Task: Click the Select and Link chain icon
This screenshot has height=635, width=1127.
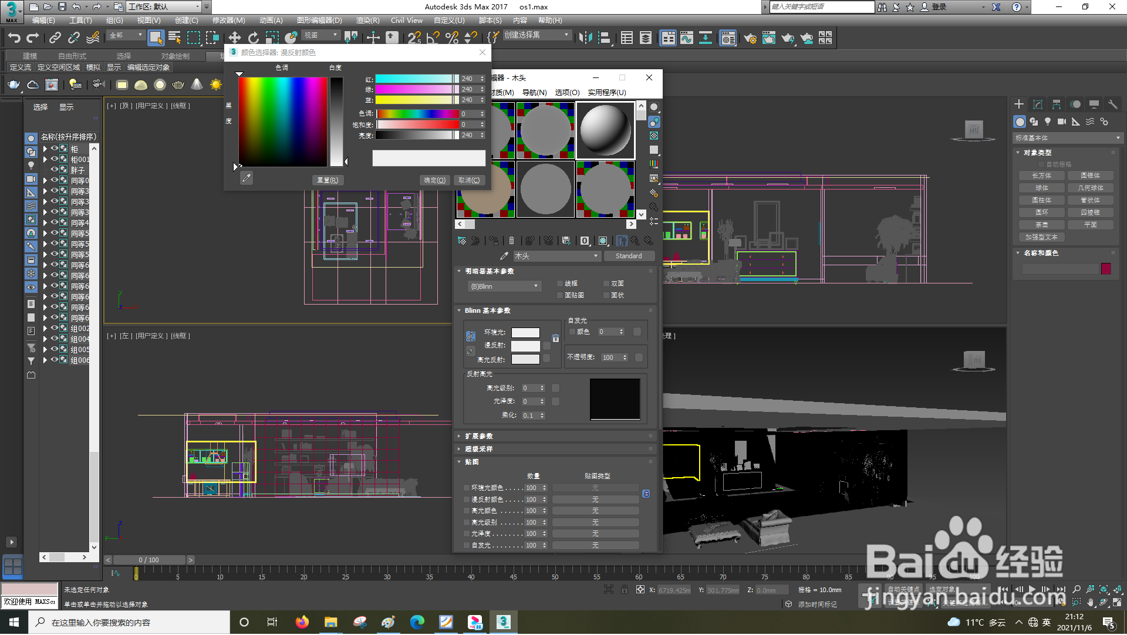Action: (x=55, y=38)
